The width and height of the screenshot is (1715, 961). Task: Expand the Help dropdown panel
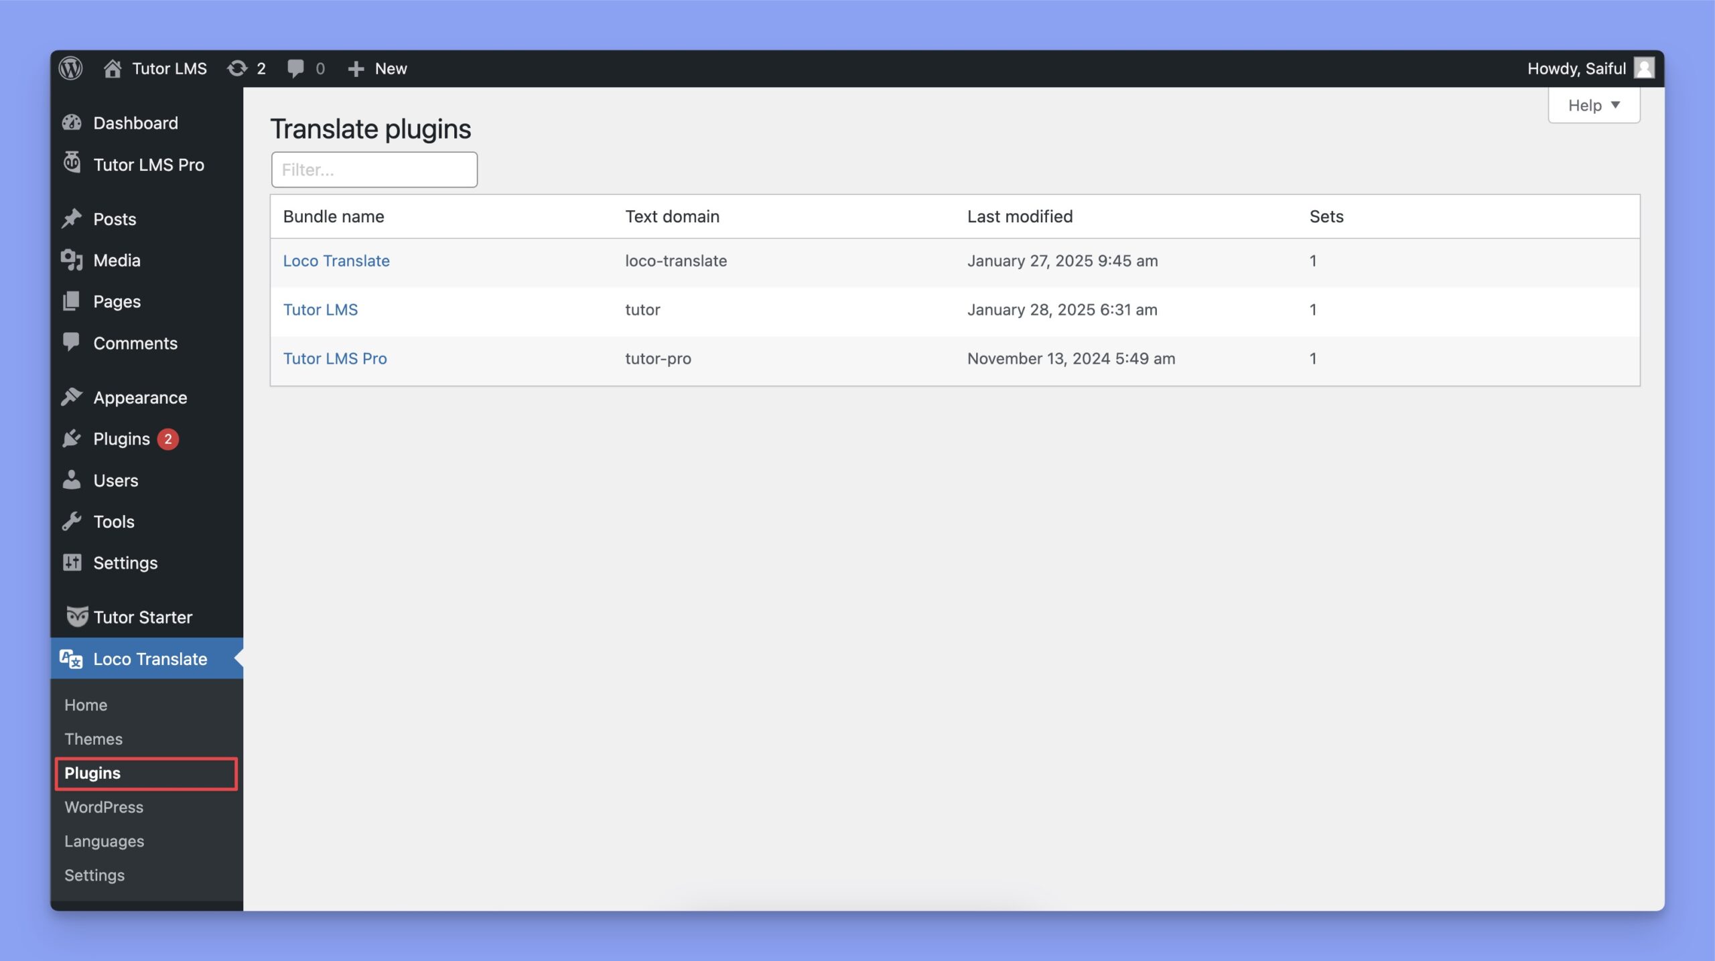pyautogui.click(x=1594, y=105)
